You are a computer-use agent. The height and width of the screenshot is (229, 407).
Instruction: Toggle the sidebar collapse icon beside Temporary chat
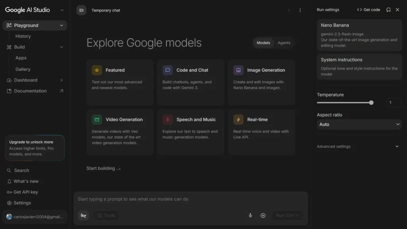[x=81, y=10]
